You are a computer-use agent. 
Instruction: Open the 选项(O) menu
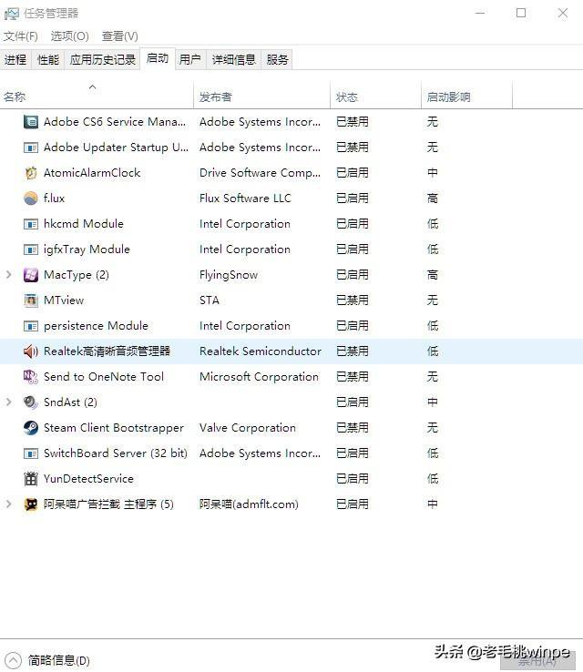click(x=70, y=36)
